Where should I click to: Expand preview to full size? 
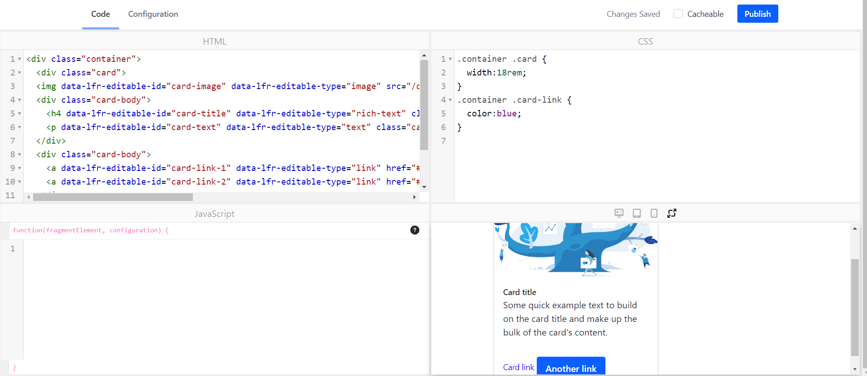[x=672, y=213]
